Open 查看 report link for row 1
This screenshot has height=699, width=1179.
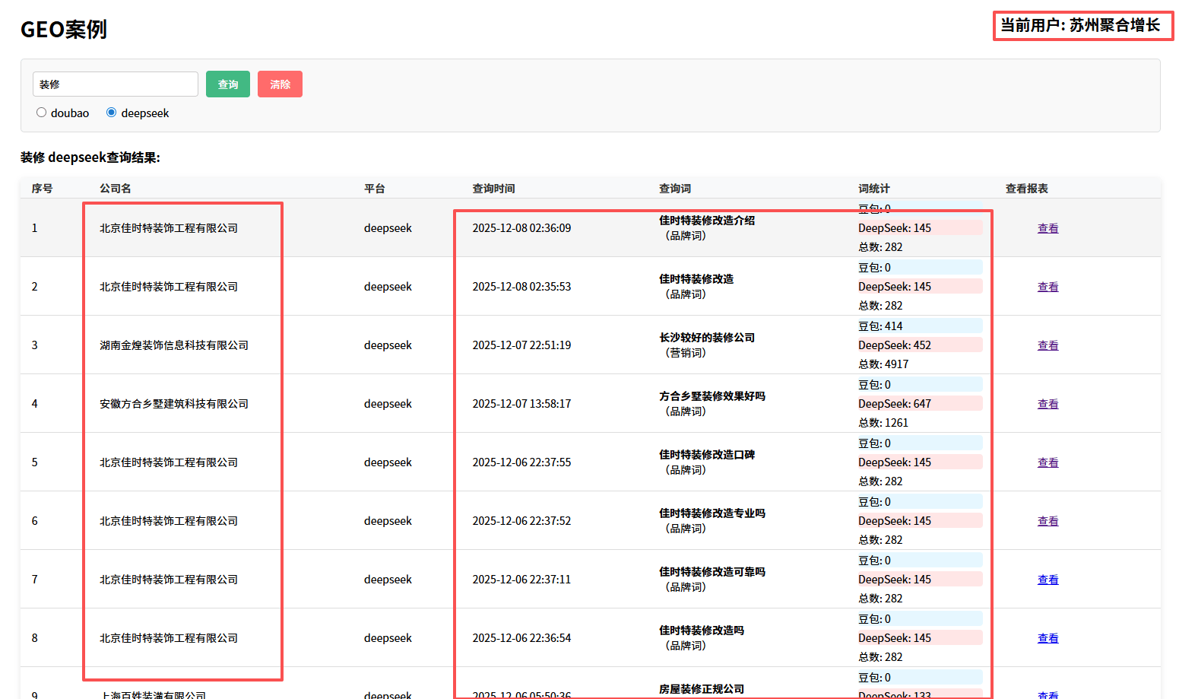[x=1047, y=228]
